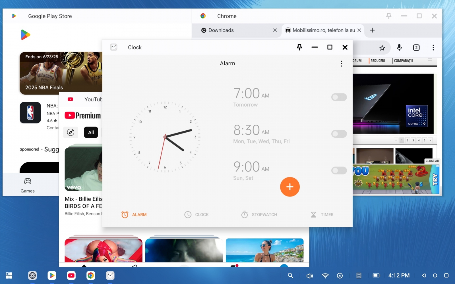The height and width of the screenshot is (284, 455).
Task: Go to carousel slide 5
Action: pos(425,140)
